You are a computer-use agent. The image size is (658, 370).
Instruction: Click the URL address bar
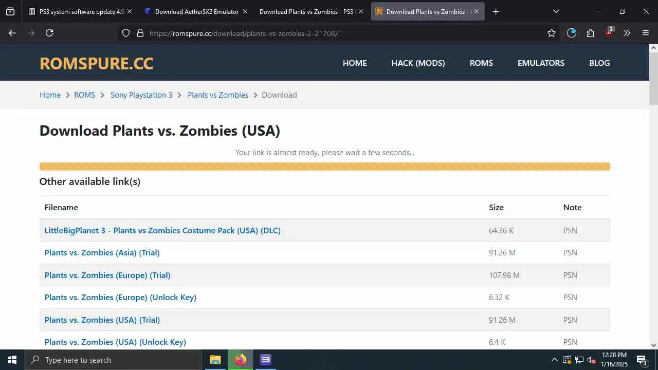(x=339, y=33)
